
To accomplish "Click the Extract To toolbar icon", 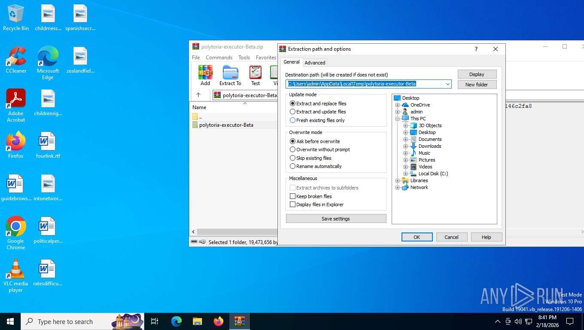I will tap(230, 75).
